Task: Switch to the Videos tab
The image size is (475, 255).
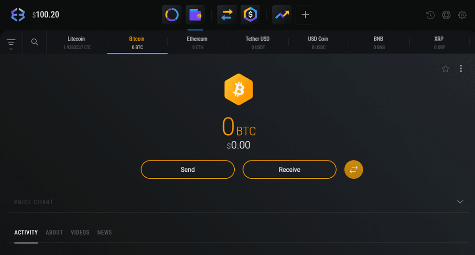Action: click(80, 232)
